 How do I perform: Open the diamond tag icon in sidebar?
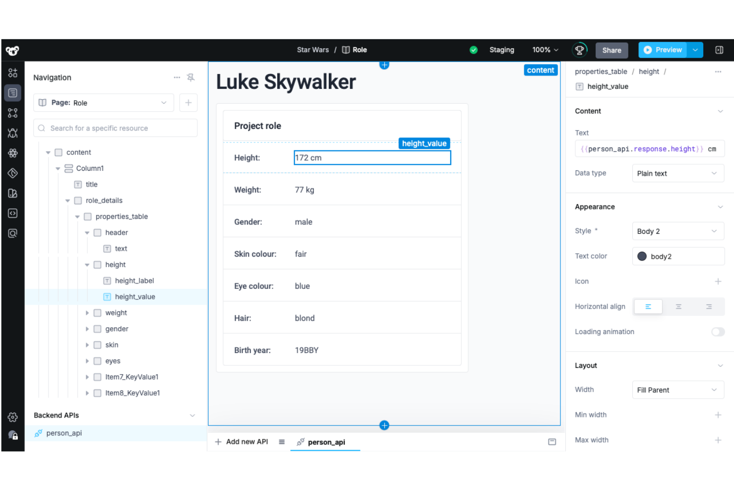13,173
